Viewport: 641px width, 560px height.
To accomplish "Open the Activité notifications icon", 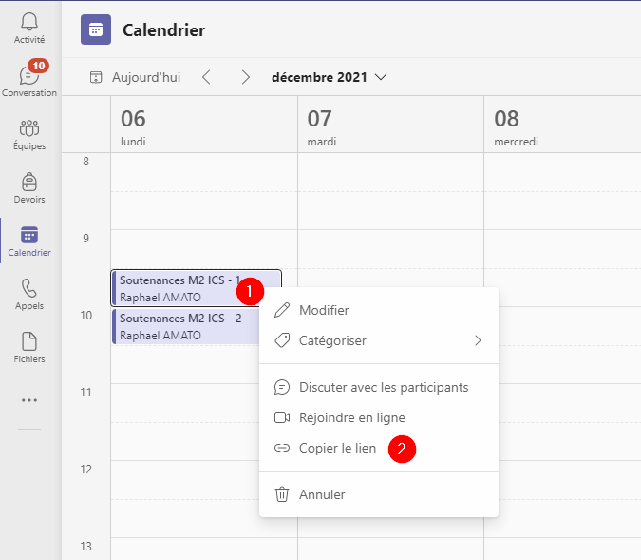I will point(29,28).
